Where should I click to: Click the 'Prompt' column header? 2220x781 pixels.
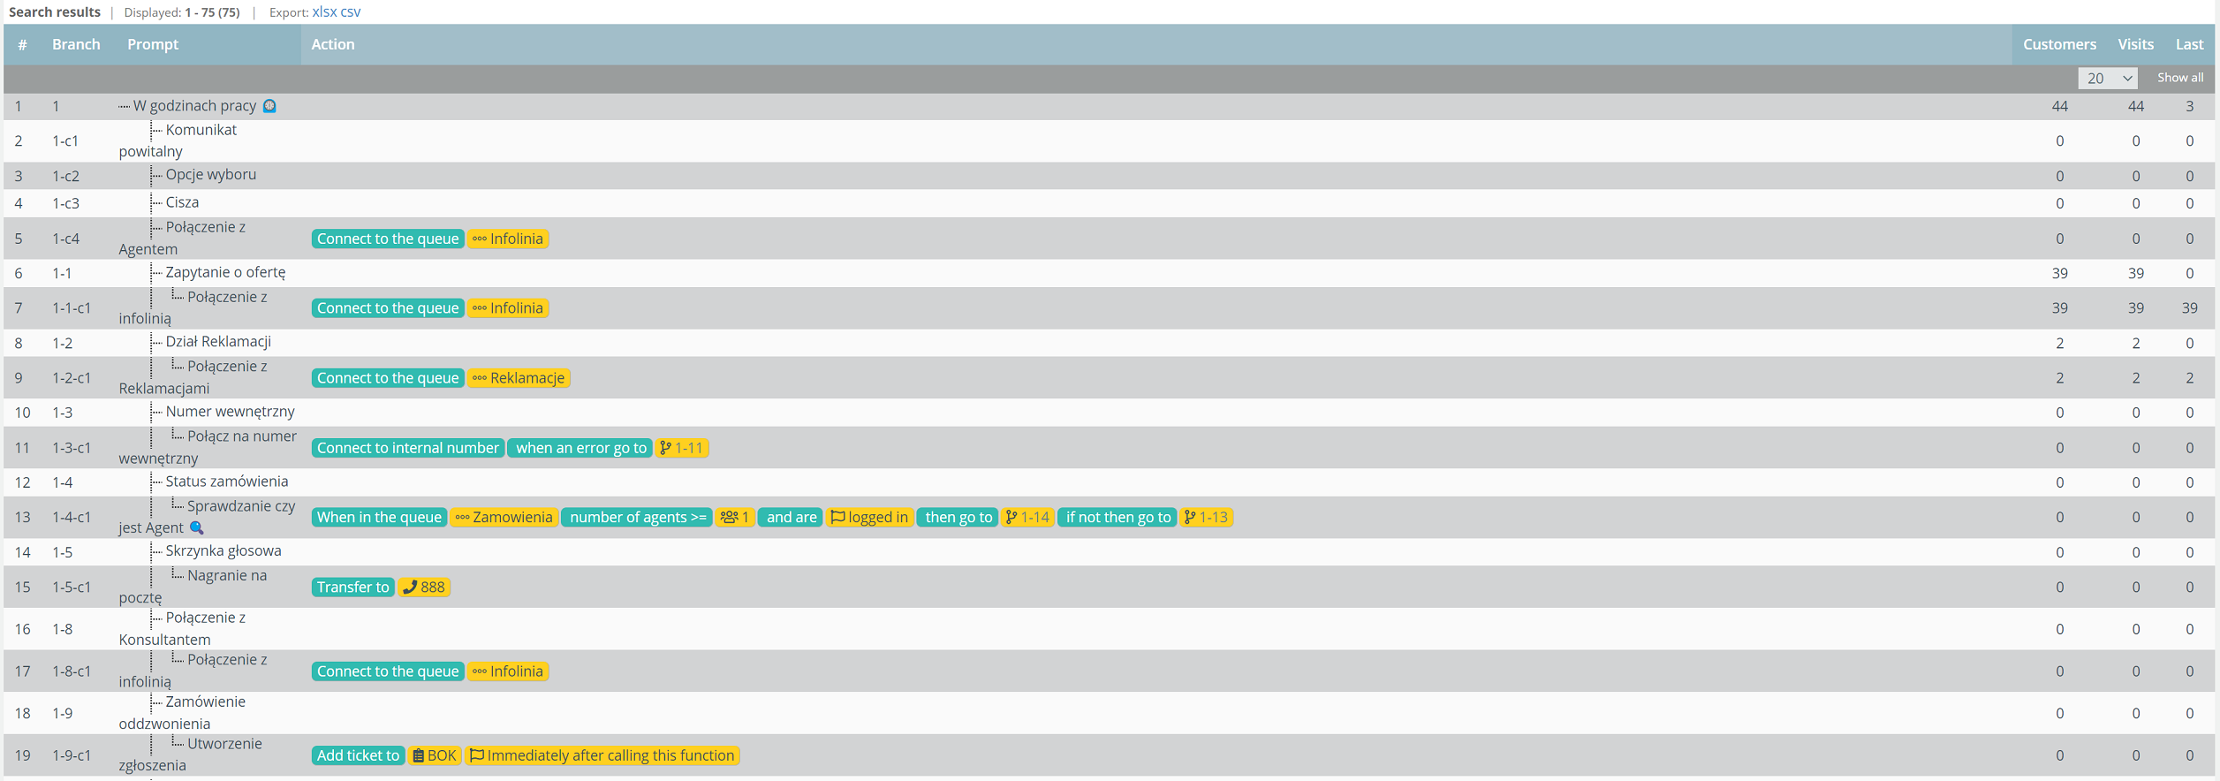click(x=153, y=44)
